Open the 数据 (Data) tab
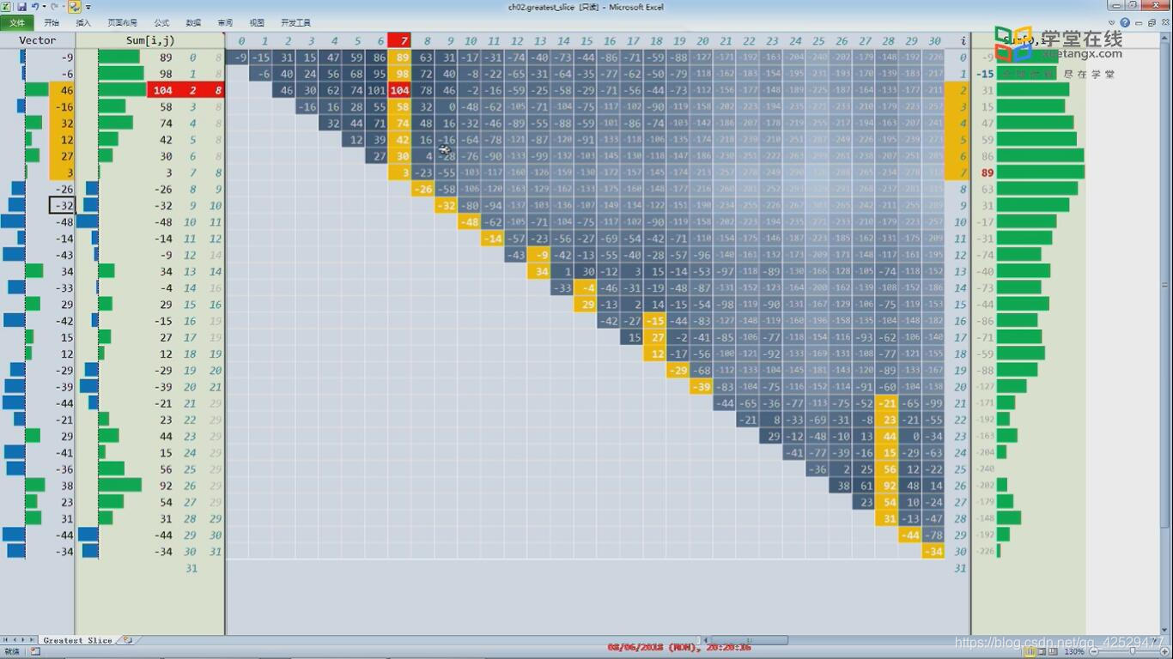Image resolution: width=1173 pixels, height=659 pixels. [193, 22]
